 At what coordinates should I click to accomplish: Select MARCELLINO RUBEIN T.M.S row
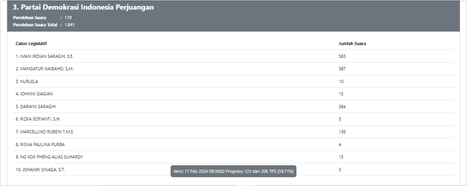(x=233, y=132)
